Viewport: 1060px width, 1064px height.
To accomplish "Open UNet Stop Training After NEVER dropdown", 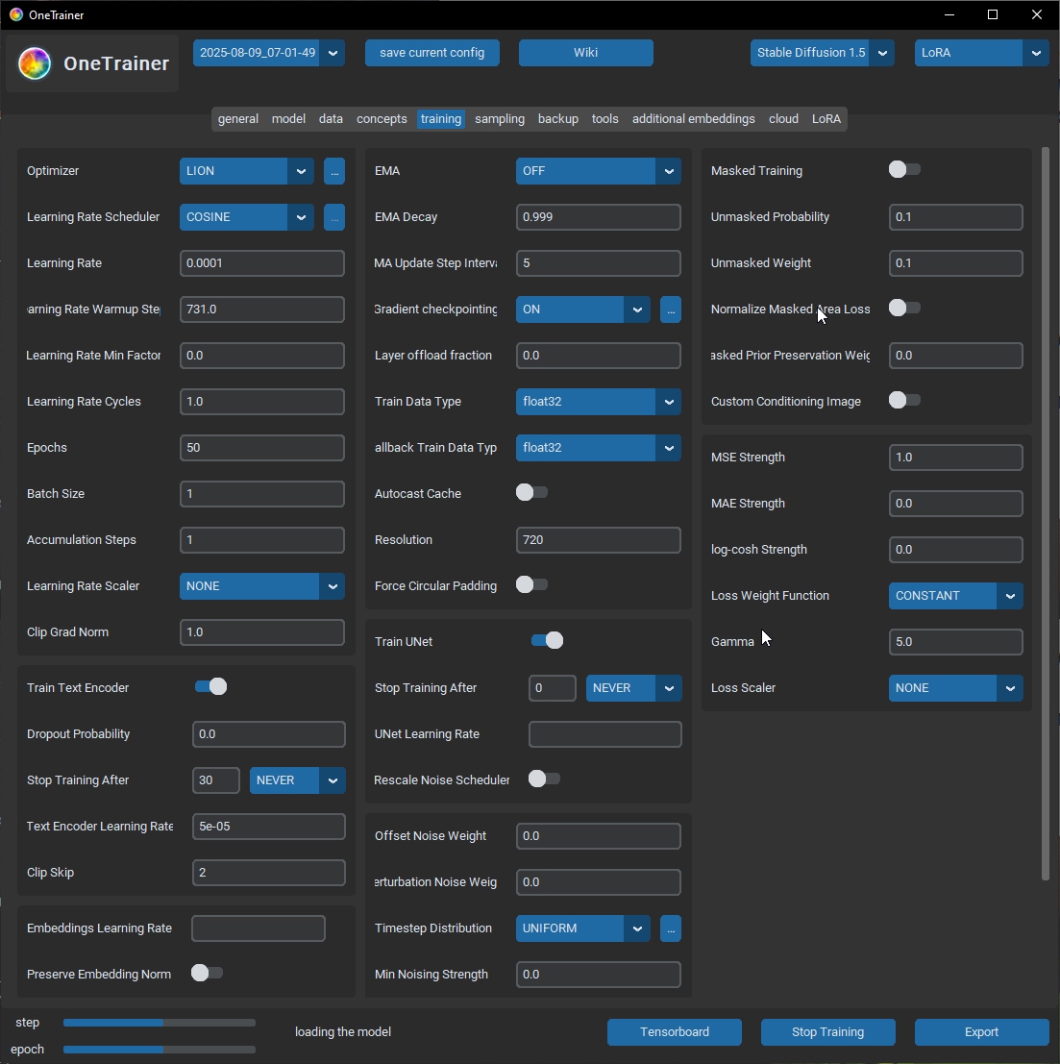I will (634, 688).
